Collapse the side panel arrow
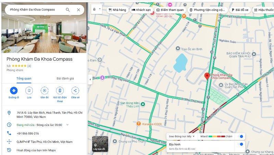The height and width of the screenshot is (155, 274). [90, 80]
